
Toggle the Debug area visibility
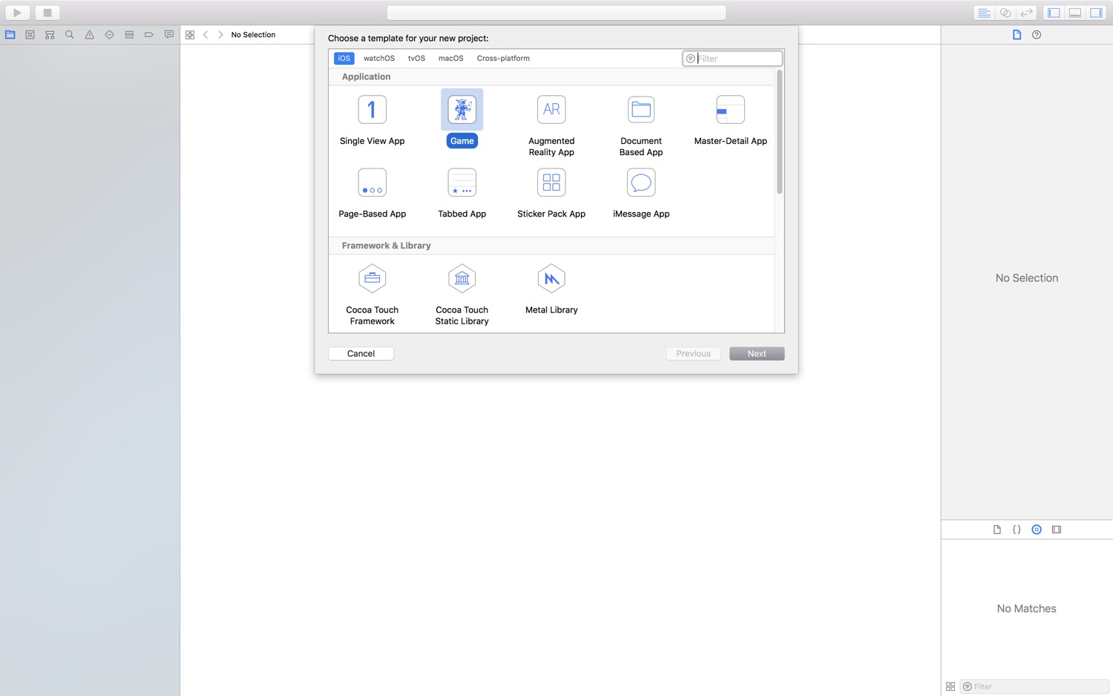point(1074,13)
